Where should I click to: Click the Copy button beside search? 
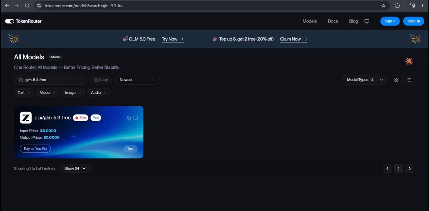tap(101, 80)
